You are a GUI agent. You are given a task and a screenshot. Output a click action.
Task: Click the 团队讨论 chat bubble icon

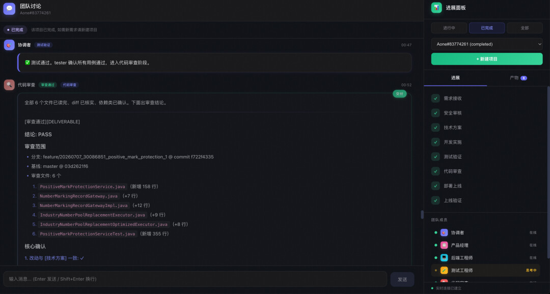coord(9,9)
